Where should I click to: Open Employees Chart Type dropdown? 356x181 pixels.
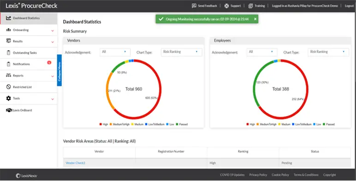coord(328,52)
